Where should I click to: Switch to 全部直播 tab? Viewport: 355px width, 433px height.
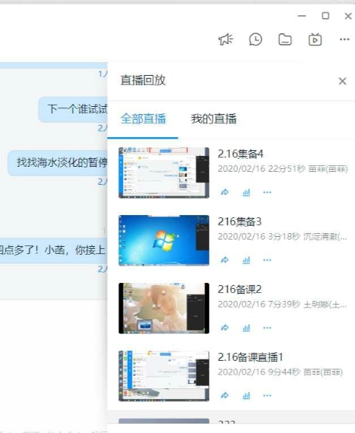coord(143,119)
